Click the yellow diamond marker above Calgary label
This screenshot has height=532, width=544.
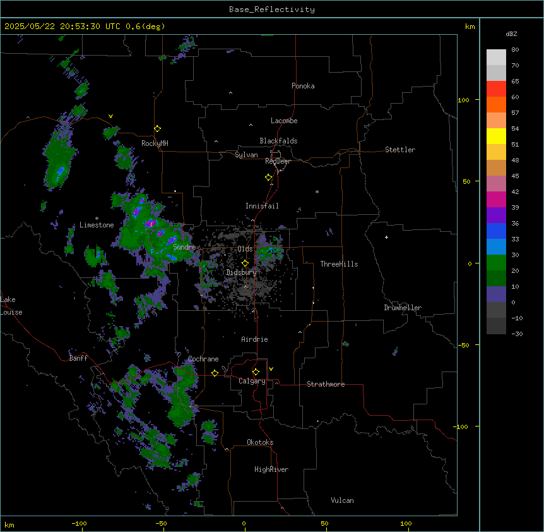pyautogui.click(x=256, y=372)
